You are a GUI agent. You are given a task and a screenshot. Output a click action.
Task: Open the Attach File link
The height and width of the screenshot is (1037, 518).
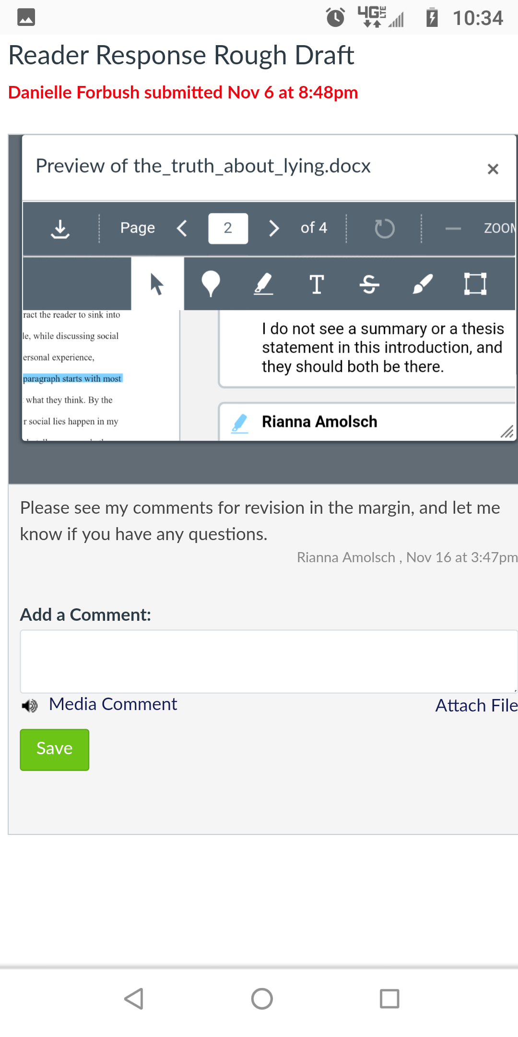[x=476, y=705]
